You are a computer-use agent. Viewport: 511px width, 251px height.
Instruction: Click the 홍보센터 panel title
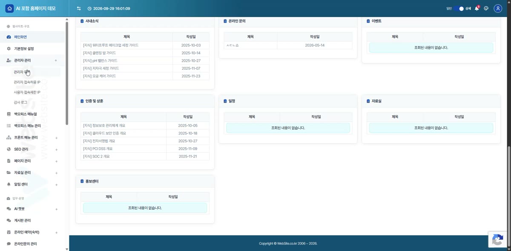(92, 181)
